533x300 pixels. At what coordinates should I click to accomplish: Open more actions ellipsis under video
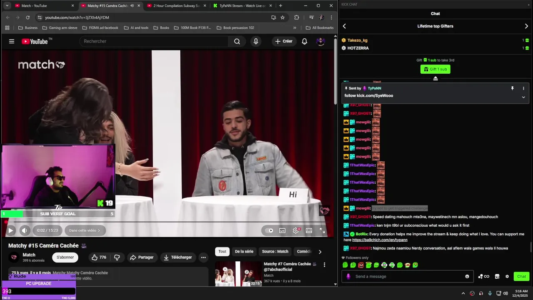pos(203,257)
